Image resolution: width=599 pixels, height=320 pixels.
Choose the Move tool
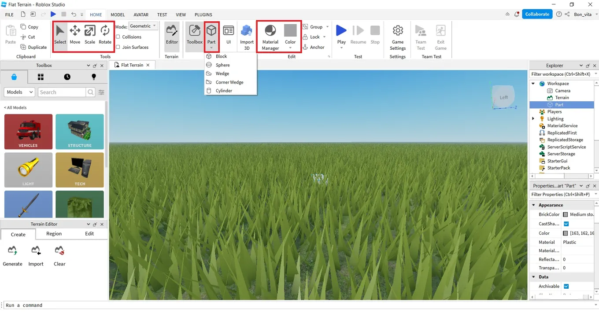(75, 35)
